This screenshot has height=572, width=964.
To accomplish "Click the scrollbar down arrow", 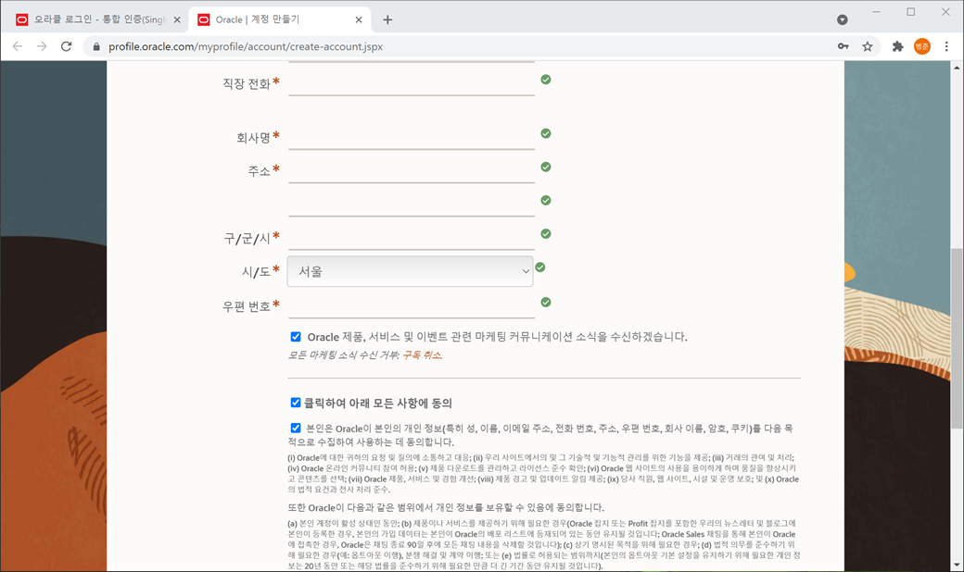I will tap(957, 566).
